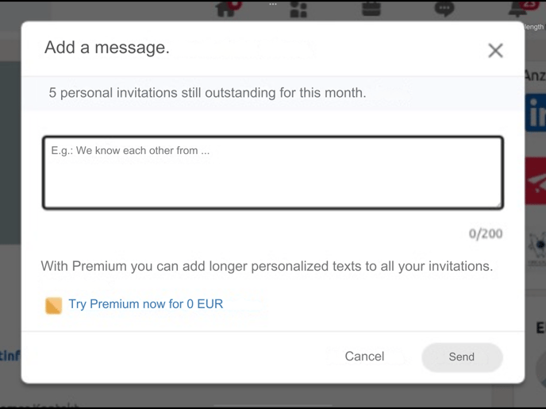The width and height of the screenshot is (546, 409).
Task: Click the 'Add a message.' heading
Action: coord(107,48)
